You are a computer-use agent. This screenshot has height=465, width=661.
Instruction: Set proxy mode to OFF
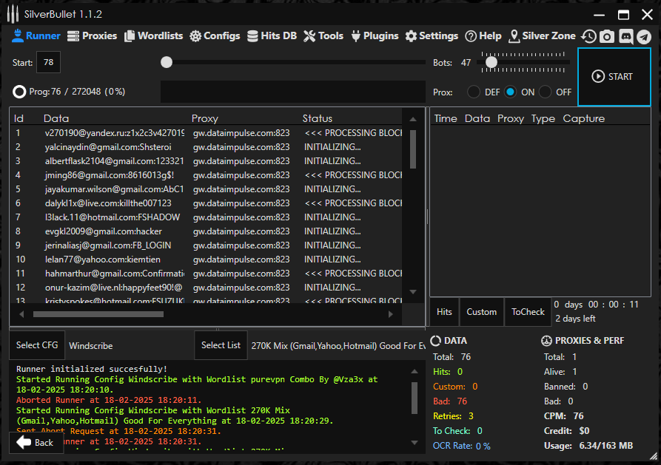546,92
